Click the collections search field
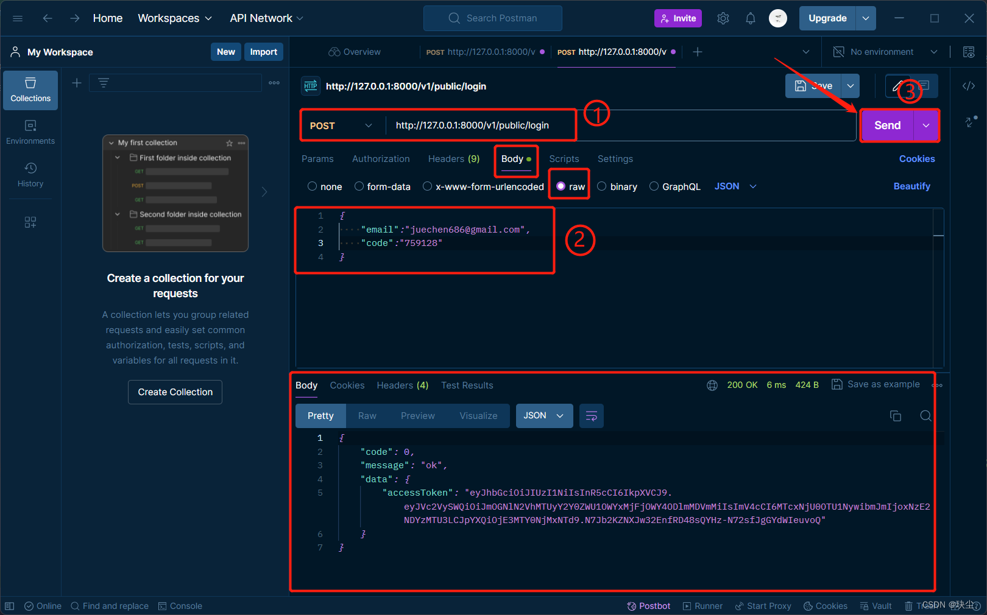 tap(175, 83)
